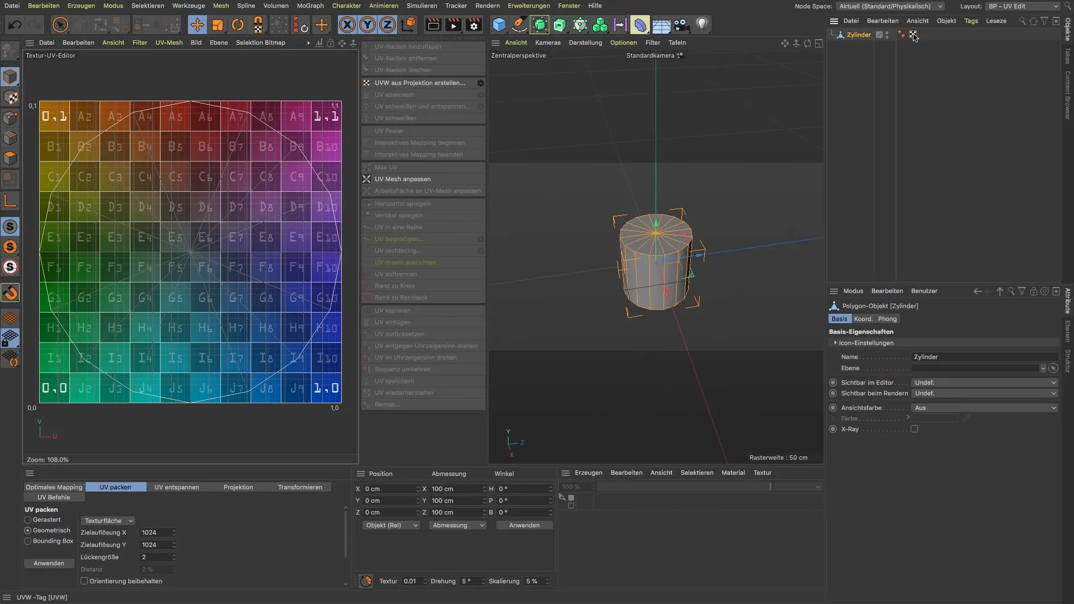Screen dimensions: 1074x604
Task: Toggle Snap magnet icon
Action: (10, 292)
